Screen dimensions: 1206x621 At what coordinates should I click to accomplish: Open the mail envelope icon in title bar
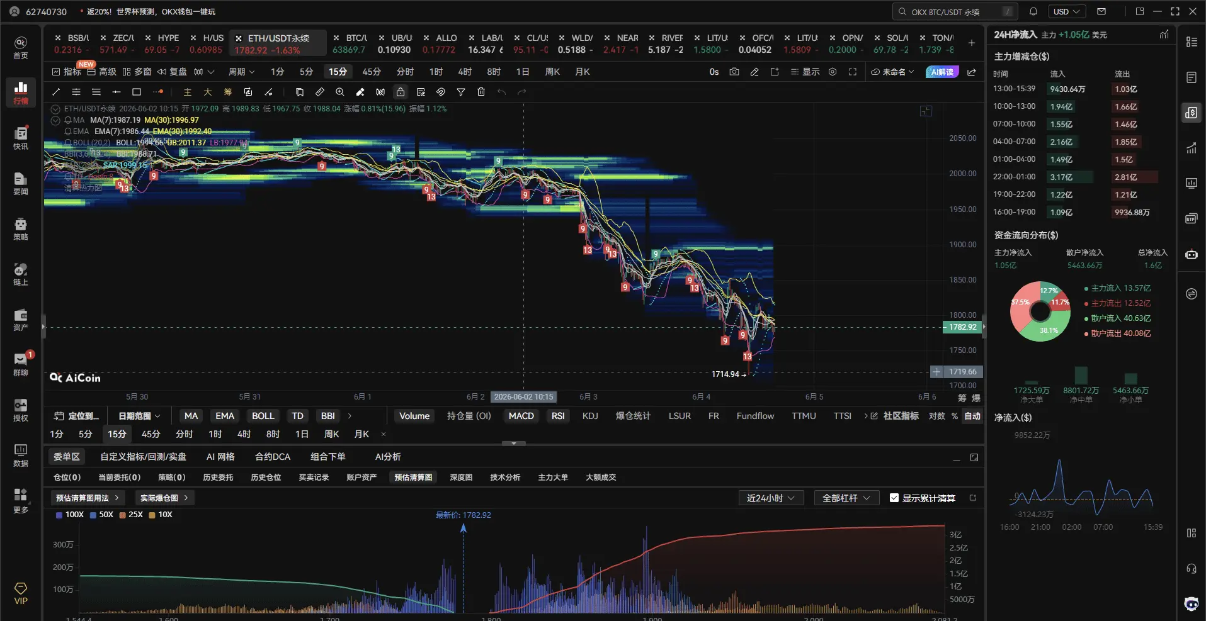click(1101, 11)
